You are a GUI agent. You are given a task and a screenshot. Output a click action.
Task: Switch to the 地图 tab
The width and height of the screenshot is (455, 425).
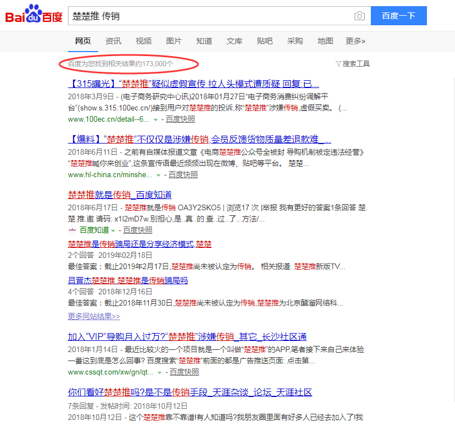point(325,41)
